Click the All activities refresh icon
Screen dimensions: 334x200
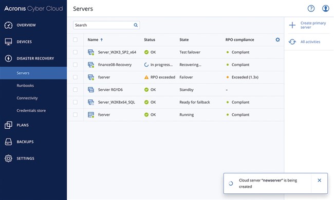tap(292, 42)
